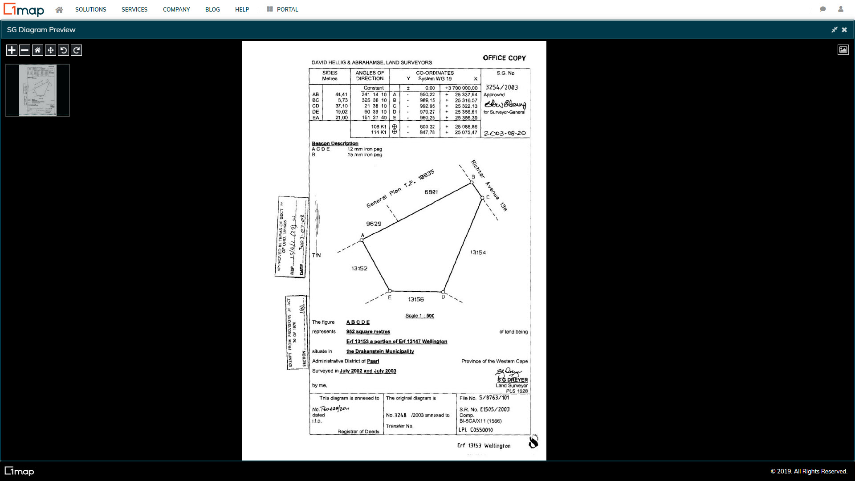Click the OFFICE COPY heading on diagram
This screenshot has width=855, height=481.
pyautogui.click(x=505, y=58)
